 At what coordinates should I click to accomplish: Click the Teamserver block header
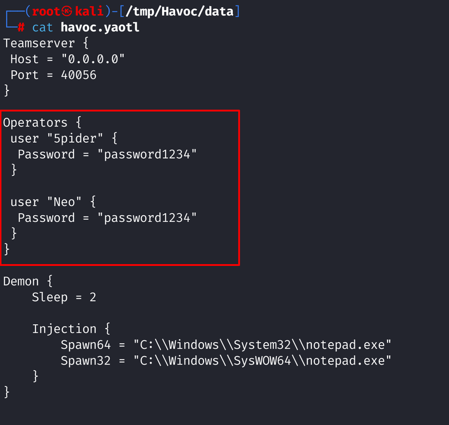pyautogui.click(x=39, y=43)
